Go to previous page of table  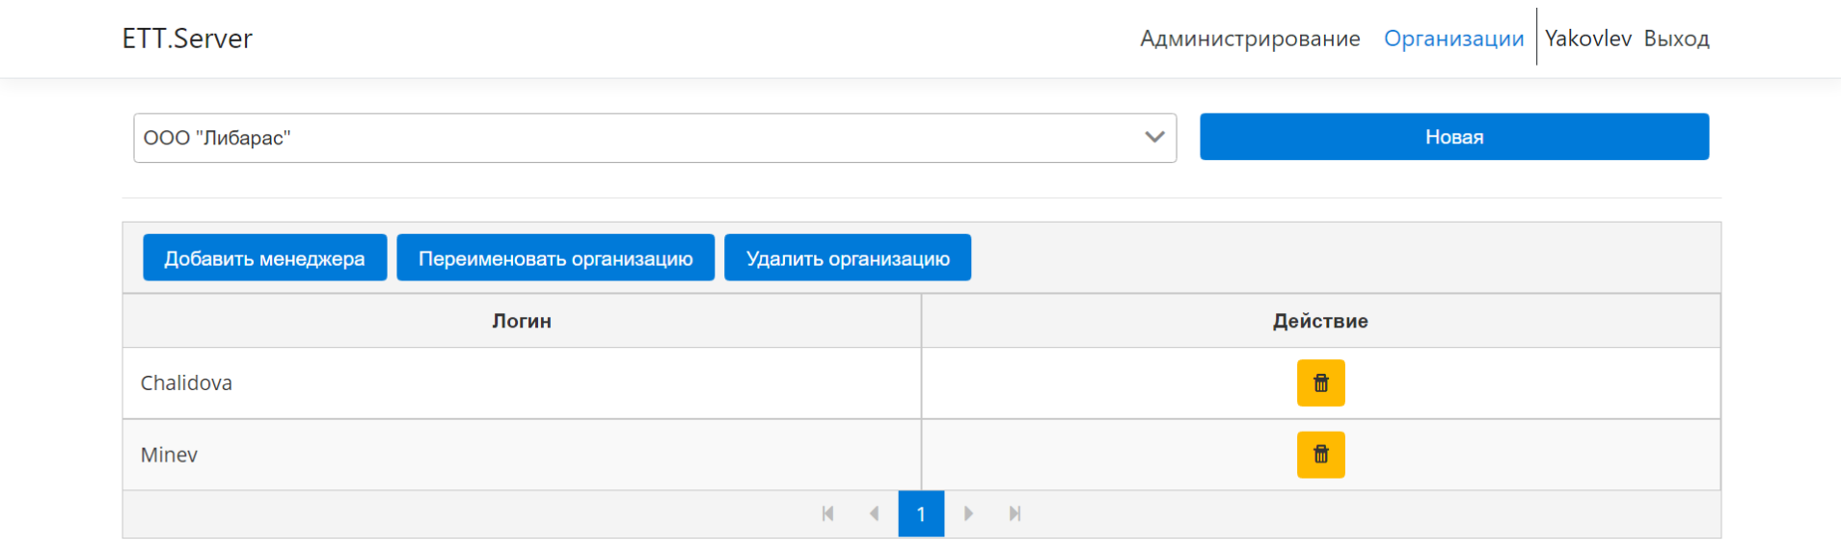tap(874, 513)
